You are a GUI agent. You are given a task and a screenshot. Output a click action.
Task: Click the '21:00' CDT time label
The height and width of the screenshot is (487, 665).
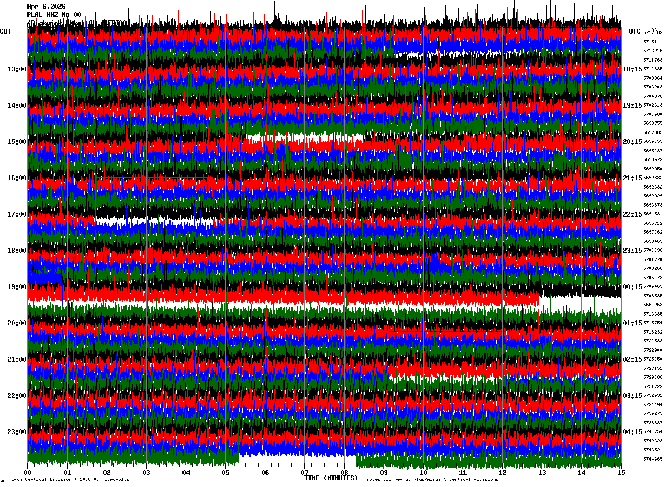click(x=16, y=359)
